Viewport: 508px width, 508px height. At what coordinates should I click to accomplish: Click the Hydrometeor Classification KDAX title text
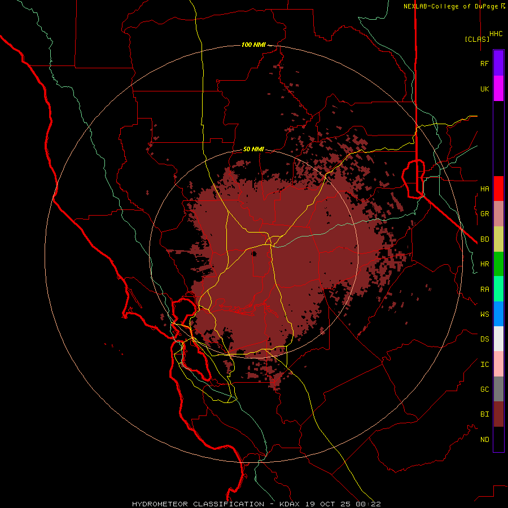tap(256, 504)
